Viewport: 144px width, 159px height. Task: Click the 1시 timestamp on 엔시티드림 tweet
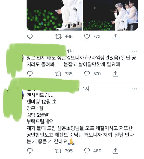[86, 89]
